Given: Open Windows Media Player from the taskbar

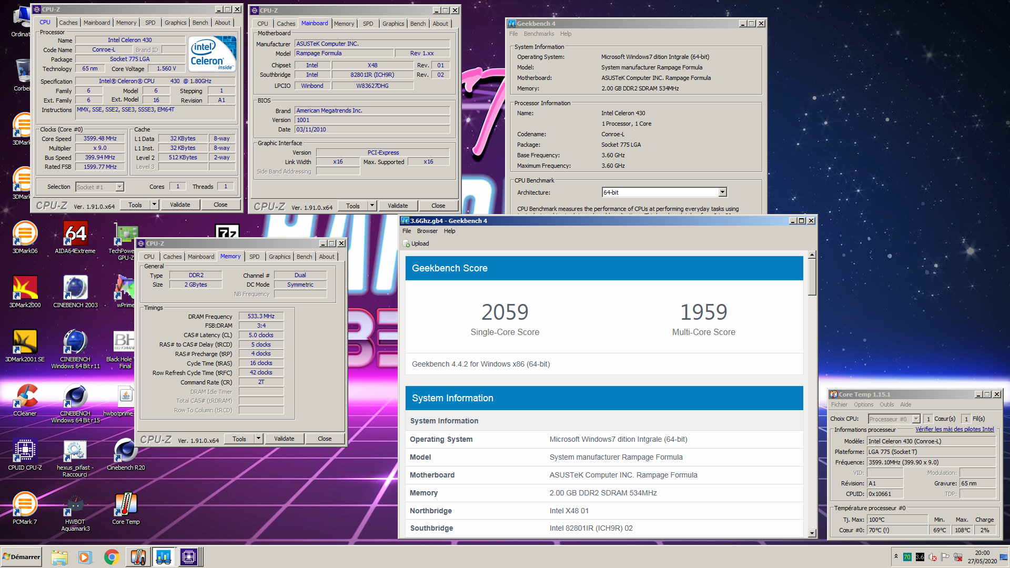Looking at the screenshot, I should point(85,557).
